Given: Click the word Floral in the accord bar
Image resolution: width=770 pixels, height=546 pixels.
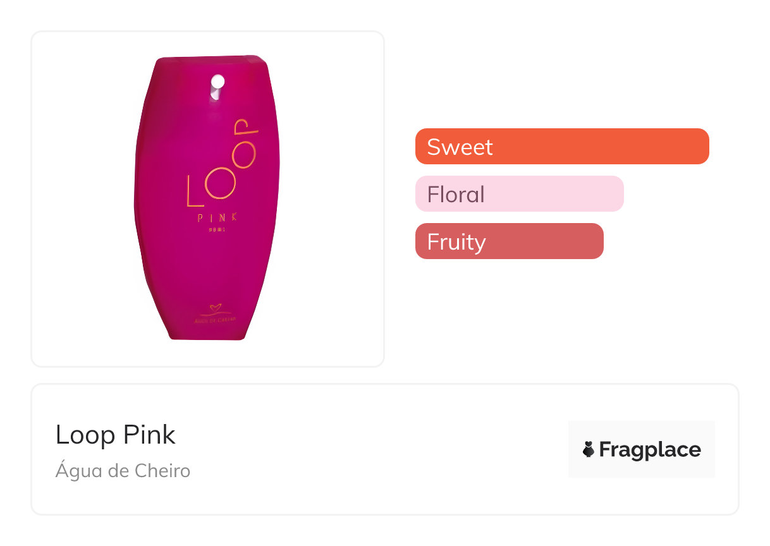Looking at the screenshot, I should pyautogui.click(x=456, y=194).
